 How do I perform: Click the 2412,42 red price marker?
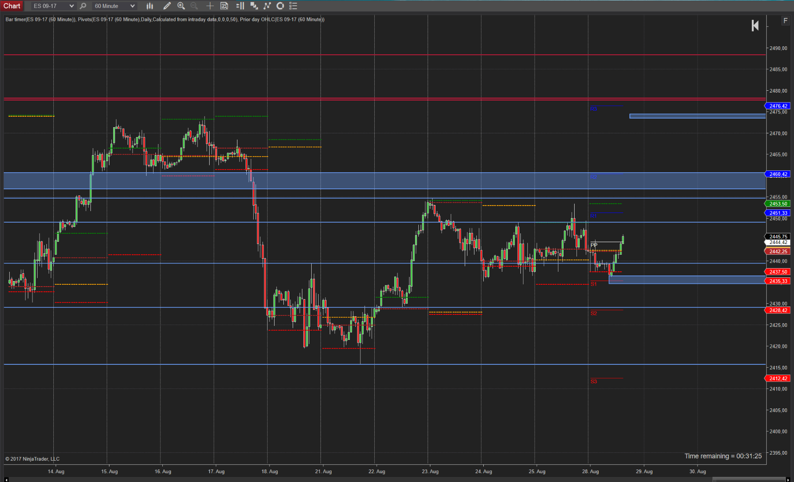[x=777, y=378]
